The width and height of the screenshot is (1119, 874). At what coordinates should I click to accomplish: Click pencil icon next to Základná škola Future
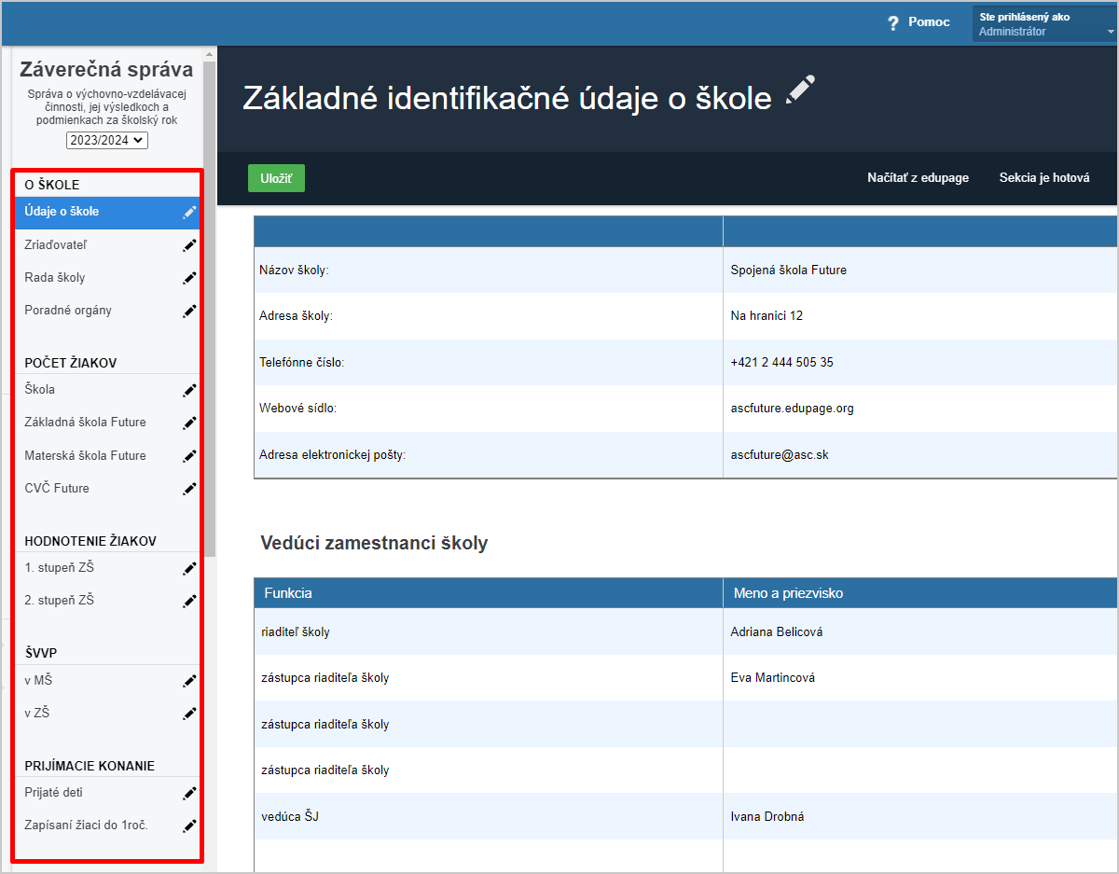(x=189, y=423)
